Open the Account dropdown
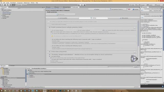Viewport: 164px width, 92px height. [x=143, y=5]
